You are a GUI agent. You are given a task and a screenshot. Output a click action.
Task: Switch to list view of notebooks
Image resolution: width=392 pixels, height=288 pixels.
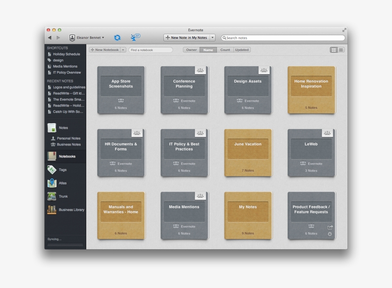tap(340, 50)
